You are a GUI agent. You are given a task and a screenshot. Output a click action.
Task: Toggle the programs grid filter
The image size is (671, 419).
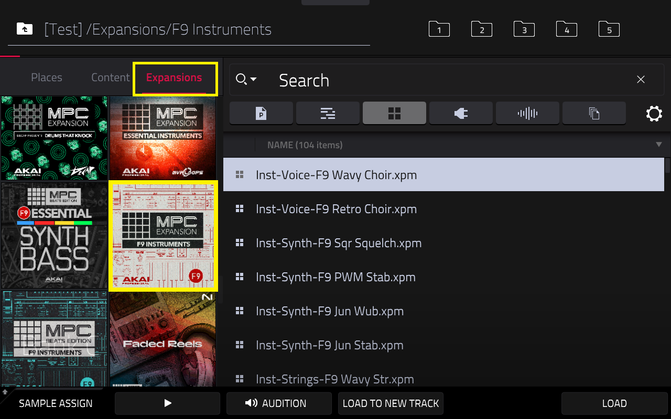(394, 113)
